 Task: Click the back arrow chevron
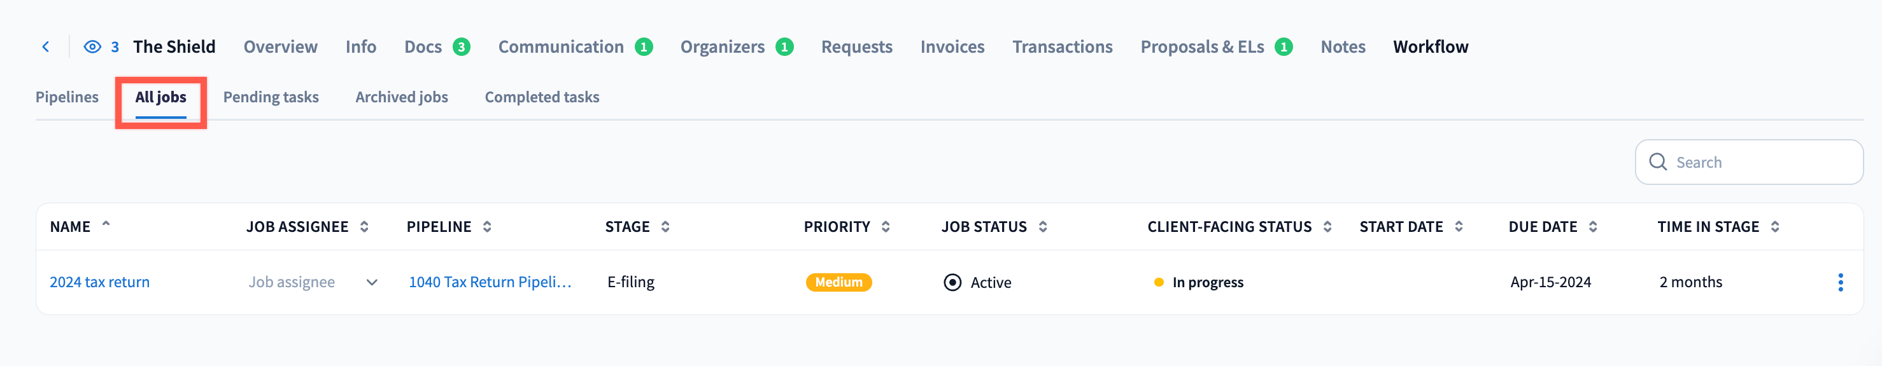tap(46, 46)
